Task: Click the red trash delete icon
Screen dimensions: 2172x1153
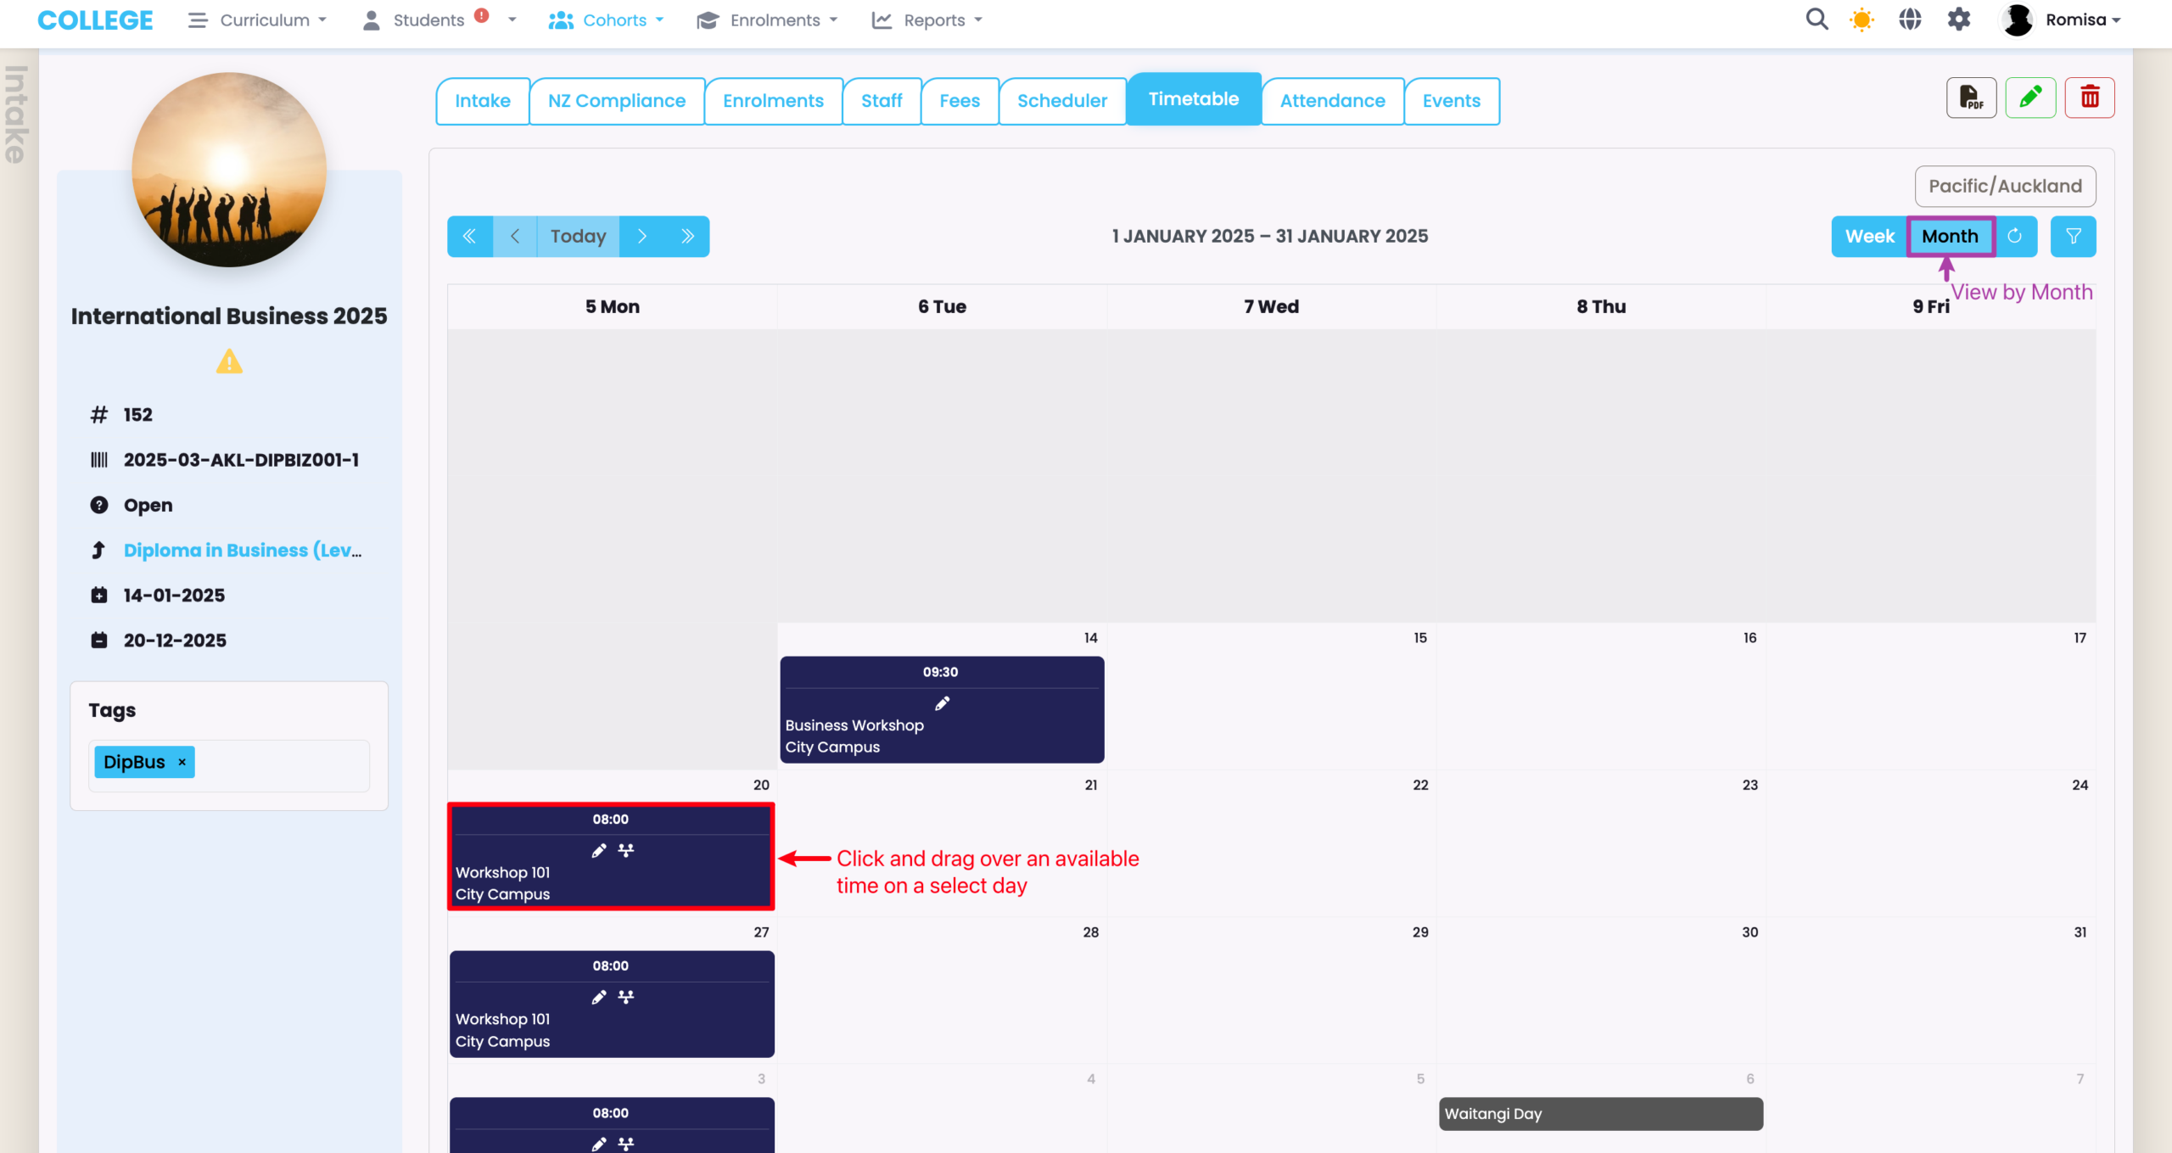Action: pyautogui.click(x=2090, y=98)
